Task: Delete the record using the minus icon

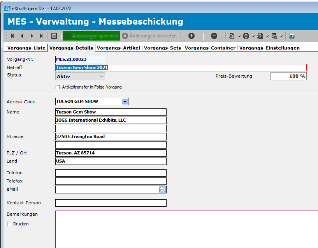Action: [x=214, y=35]
